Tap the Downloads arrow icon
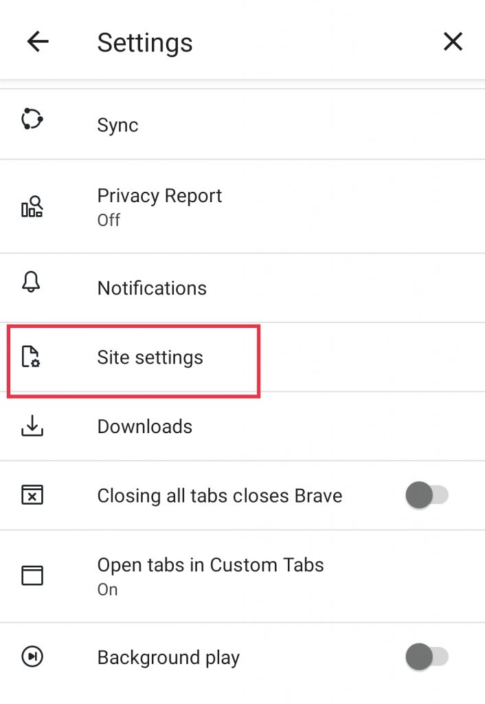 click(32, 426)
